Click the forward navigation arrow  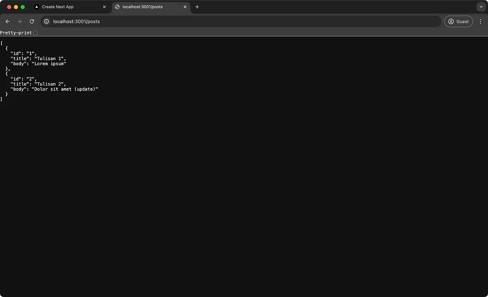(20, 21)
